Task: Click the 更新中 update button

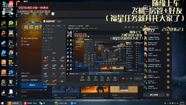Action: 32,85
